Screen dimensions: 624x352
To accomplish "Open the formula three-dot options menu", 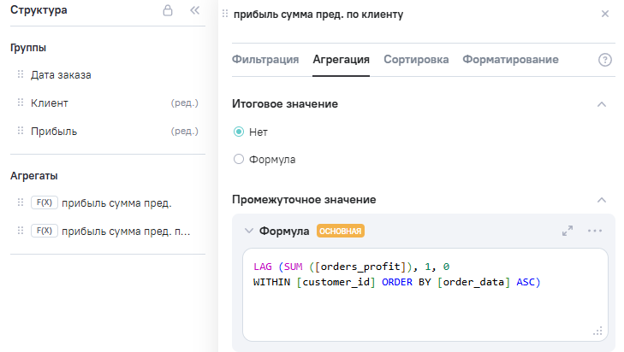I will pos(595,231).
